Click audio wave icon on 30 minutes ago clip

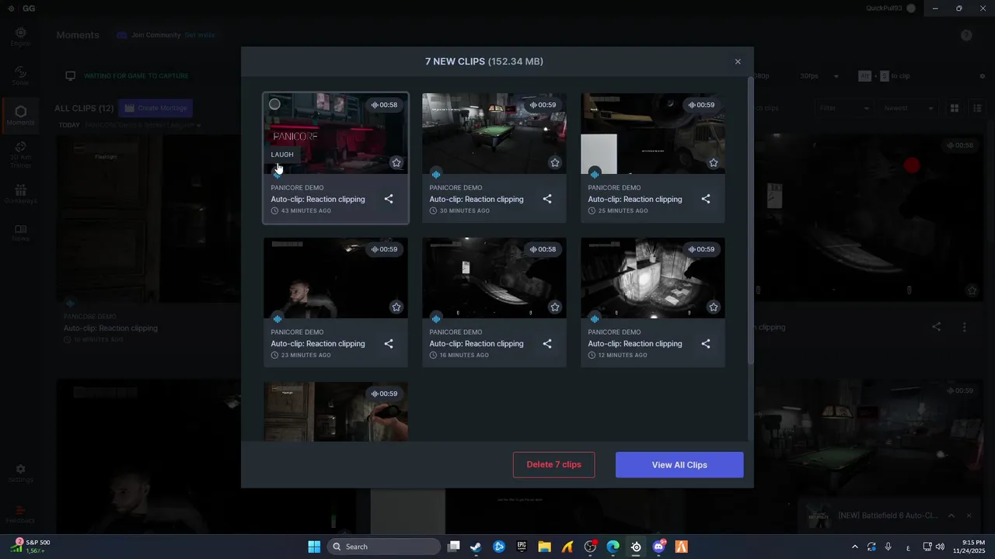[x=436, y=174]
